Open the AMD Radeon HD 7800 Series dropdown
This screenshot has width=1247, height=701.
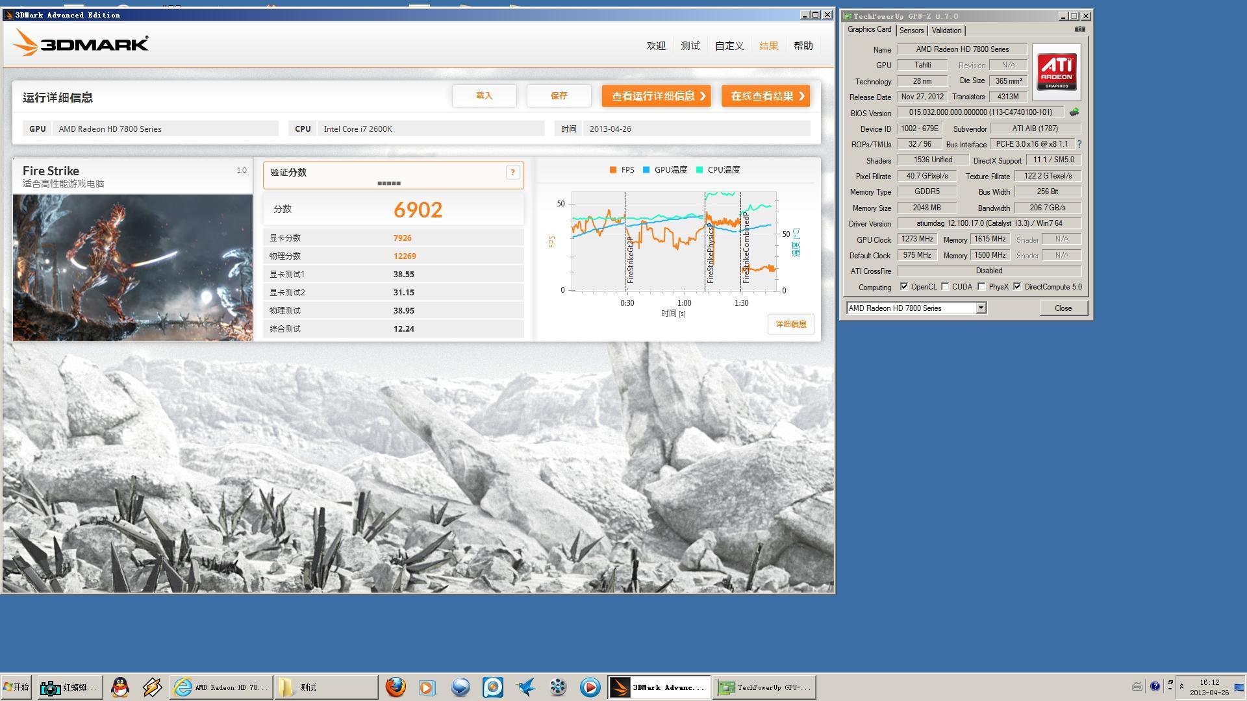[x=916, y=308]
